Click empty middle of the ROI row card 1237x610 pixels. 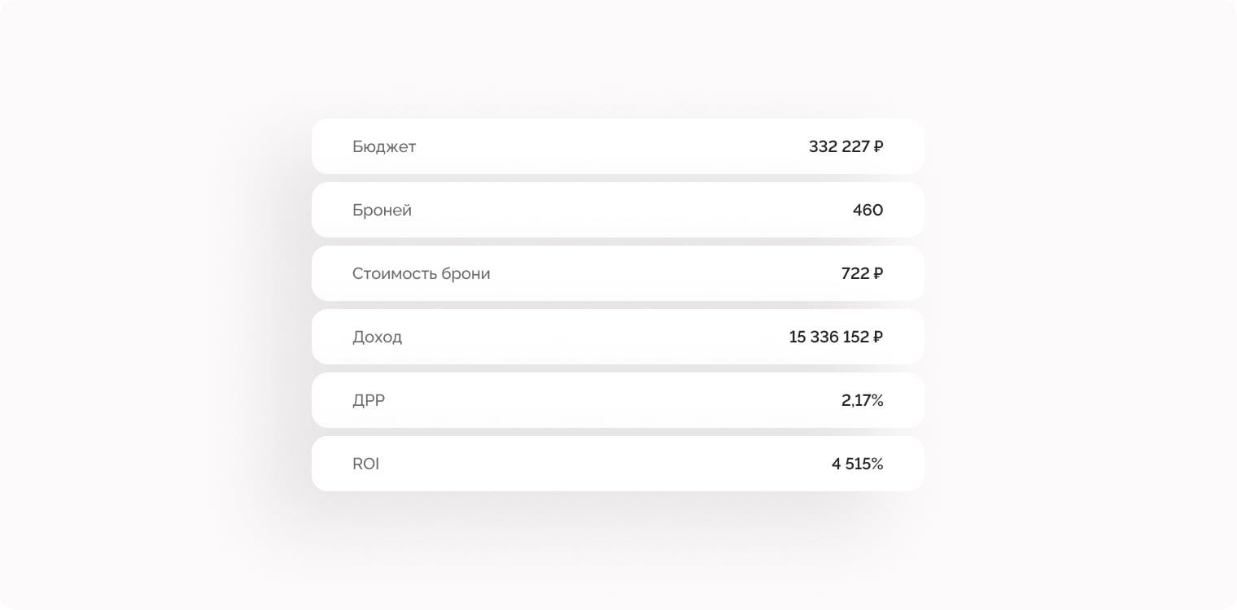[618, 464]
